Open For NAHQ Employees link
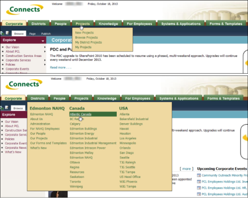The height and width of the screenshot is (198, 248). coord(45,129)
